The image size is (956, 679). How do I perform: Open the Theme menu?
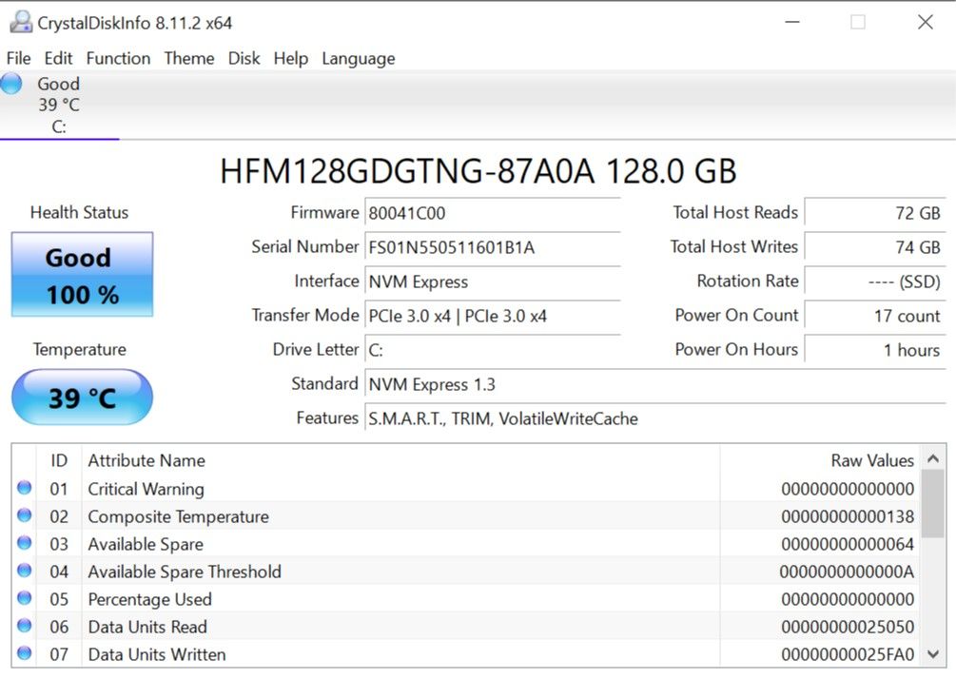pos(188,58)
